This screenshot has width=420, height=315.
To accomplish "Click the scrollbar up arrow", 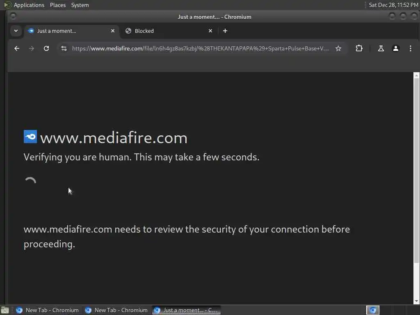I will [416, 75].
